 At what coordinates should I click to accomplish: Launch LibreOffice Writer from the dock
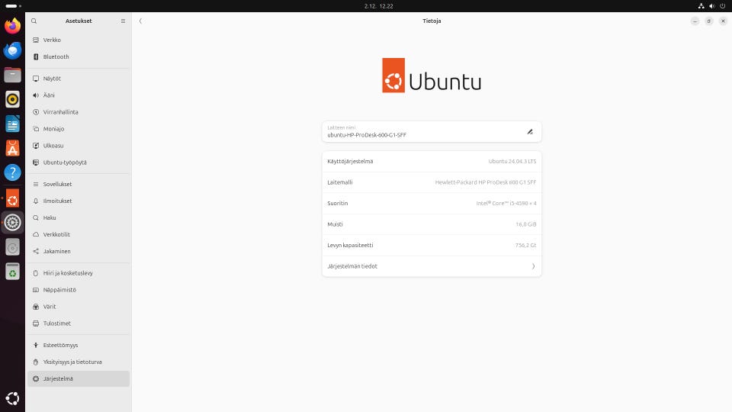[x=13, y=124]
